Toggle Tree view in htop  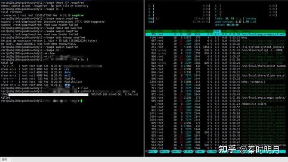200,152
